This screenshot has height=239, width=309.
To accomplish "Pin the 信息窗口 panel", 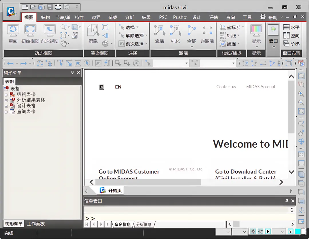I will click(x=287, y=201).
